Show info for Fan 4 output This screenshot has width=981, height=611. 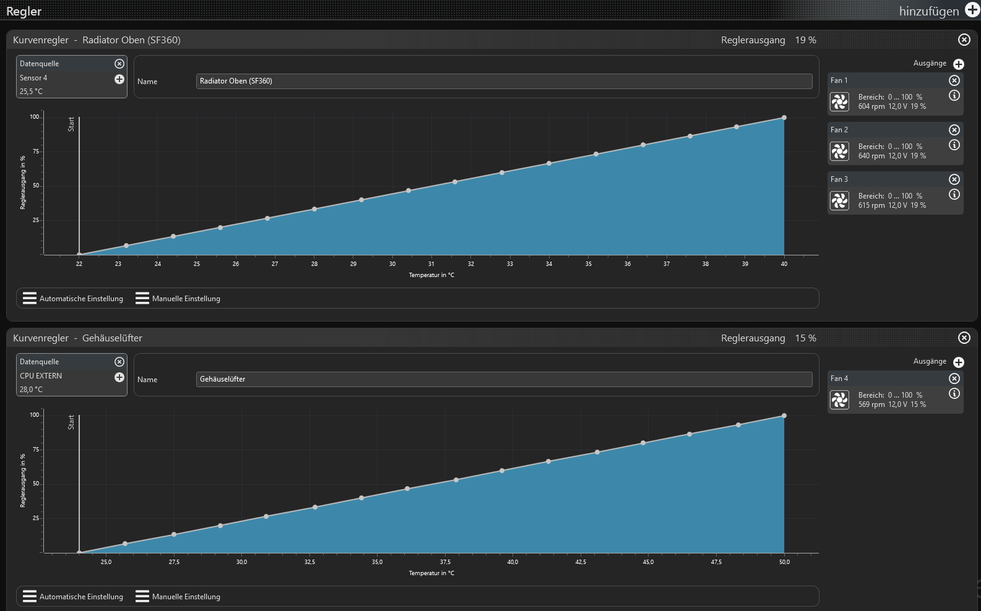coord(954,393)
